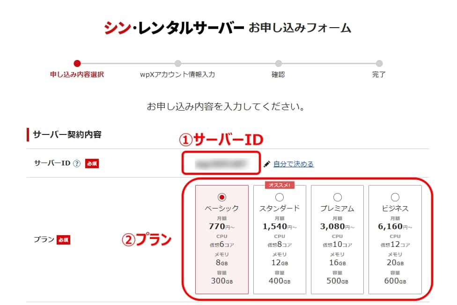
Task: Select the ベーシック plan radio button
Action: click(x=222, y=197)
